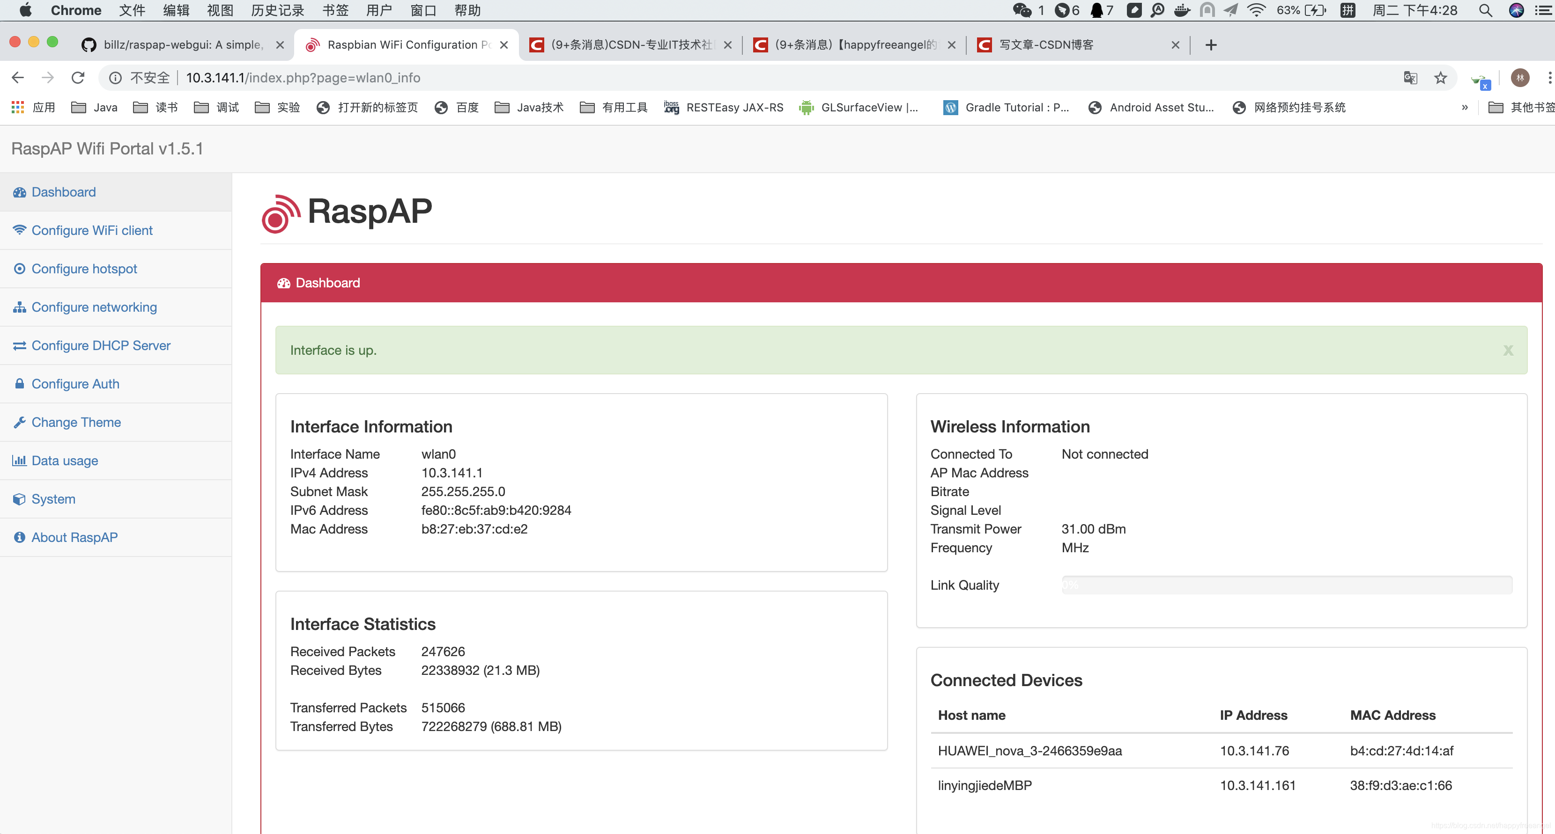This screenshot has width=1555, height=834.
Task: Select the HUAWEI_nova_3-2466359e9aa host name
Action: coord(1030,751)
